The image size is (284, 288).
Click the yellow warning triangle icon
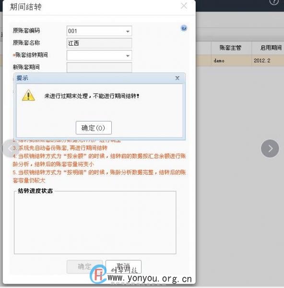click(x=28, y=95)
